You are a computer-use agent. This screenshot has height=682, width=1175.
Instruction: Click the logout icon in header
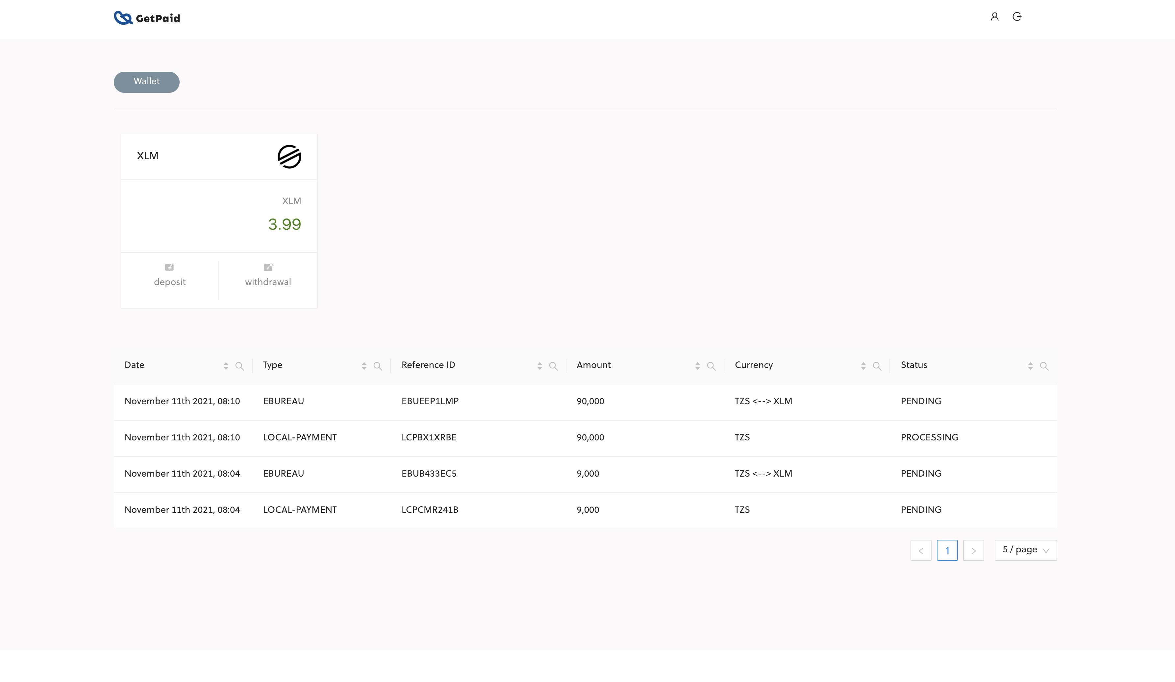click(x=1017, y=17)
